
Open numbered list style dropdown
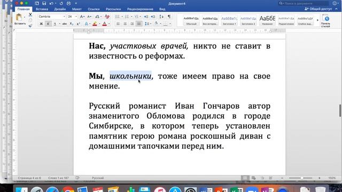point(131,17)
